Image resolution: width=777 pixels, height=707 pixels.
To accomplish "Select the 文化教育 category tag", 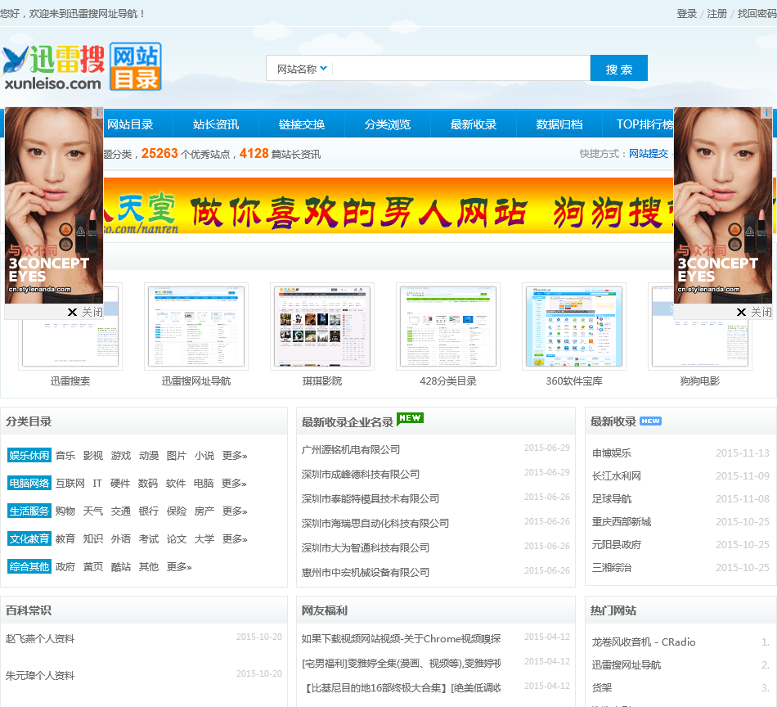I will click(x=29, y=538).
